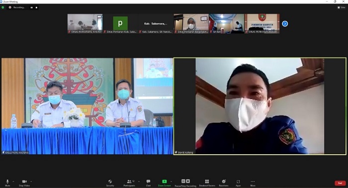
Task: Pause recording in bottom toolbar
Action: pyautogui.click(x=183, y=181)
